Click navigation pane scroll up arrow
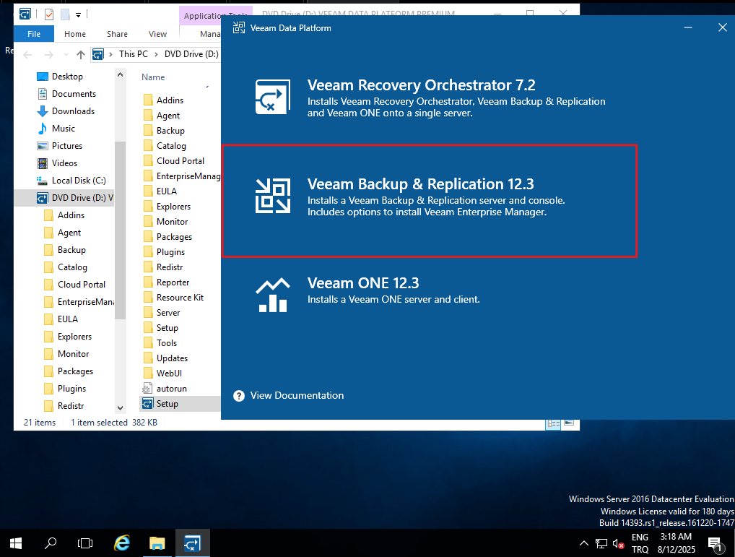Image resolution: width=735 pixels, height=557 pixels. (121, 75)
